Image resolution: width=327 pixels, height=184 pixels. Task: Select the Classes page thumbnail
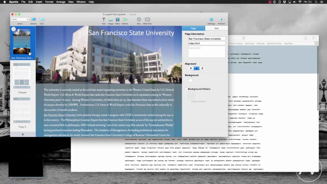pos(22,75)
